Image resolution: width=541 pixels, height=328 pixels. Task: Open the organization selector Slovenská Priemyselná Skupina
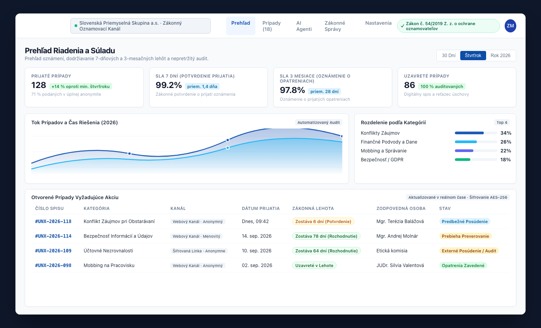(140, 26)
